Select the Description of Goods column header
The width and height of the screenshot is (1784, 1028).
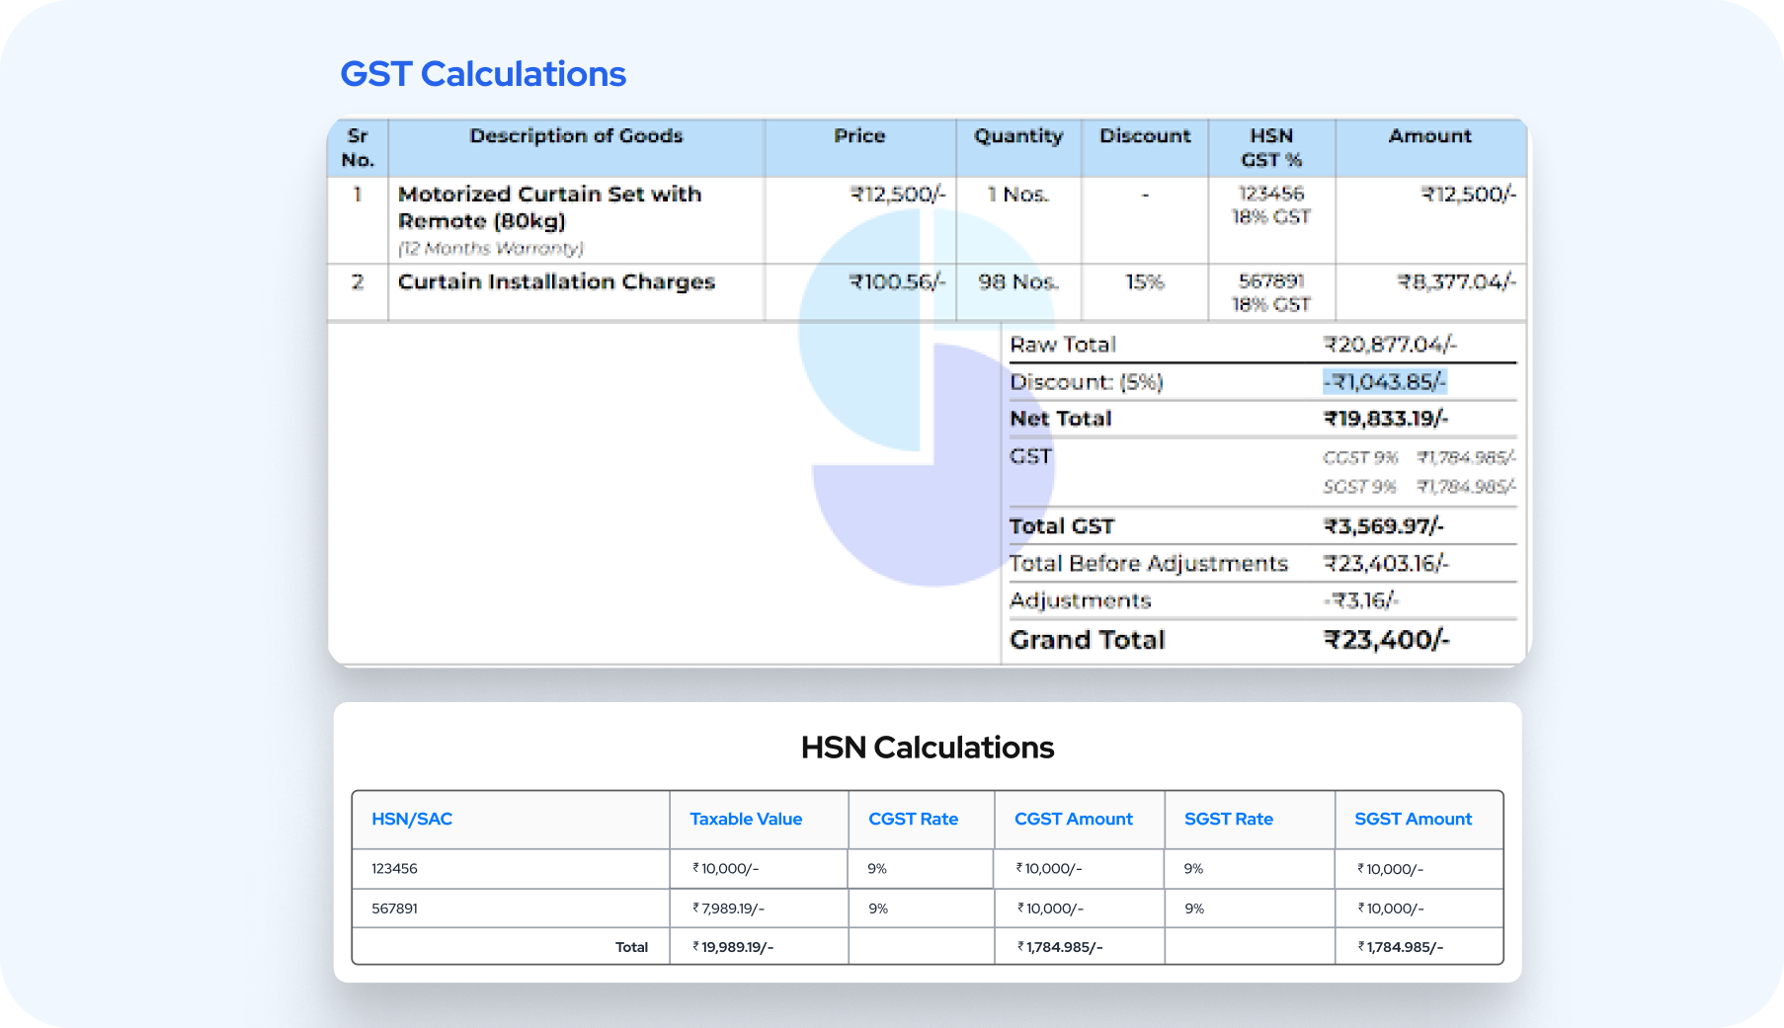576,136
